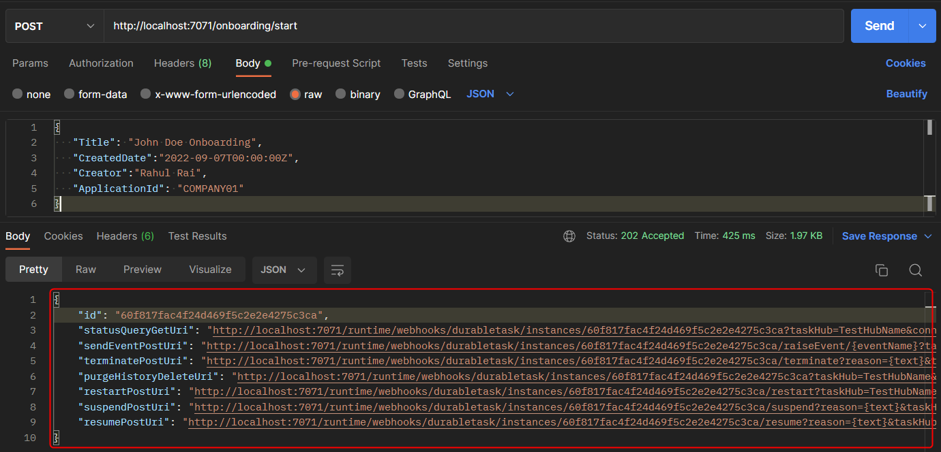Open the response JSON format dropdown
The image size is (941, 452).
284,270
